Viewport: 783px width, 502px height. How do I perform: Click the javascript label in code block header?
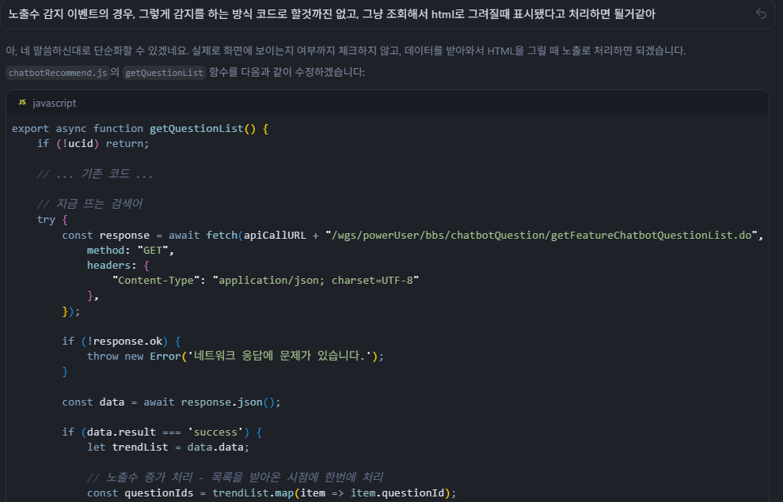(55, 103)
